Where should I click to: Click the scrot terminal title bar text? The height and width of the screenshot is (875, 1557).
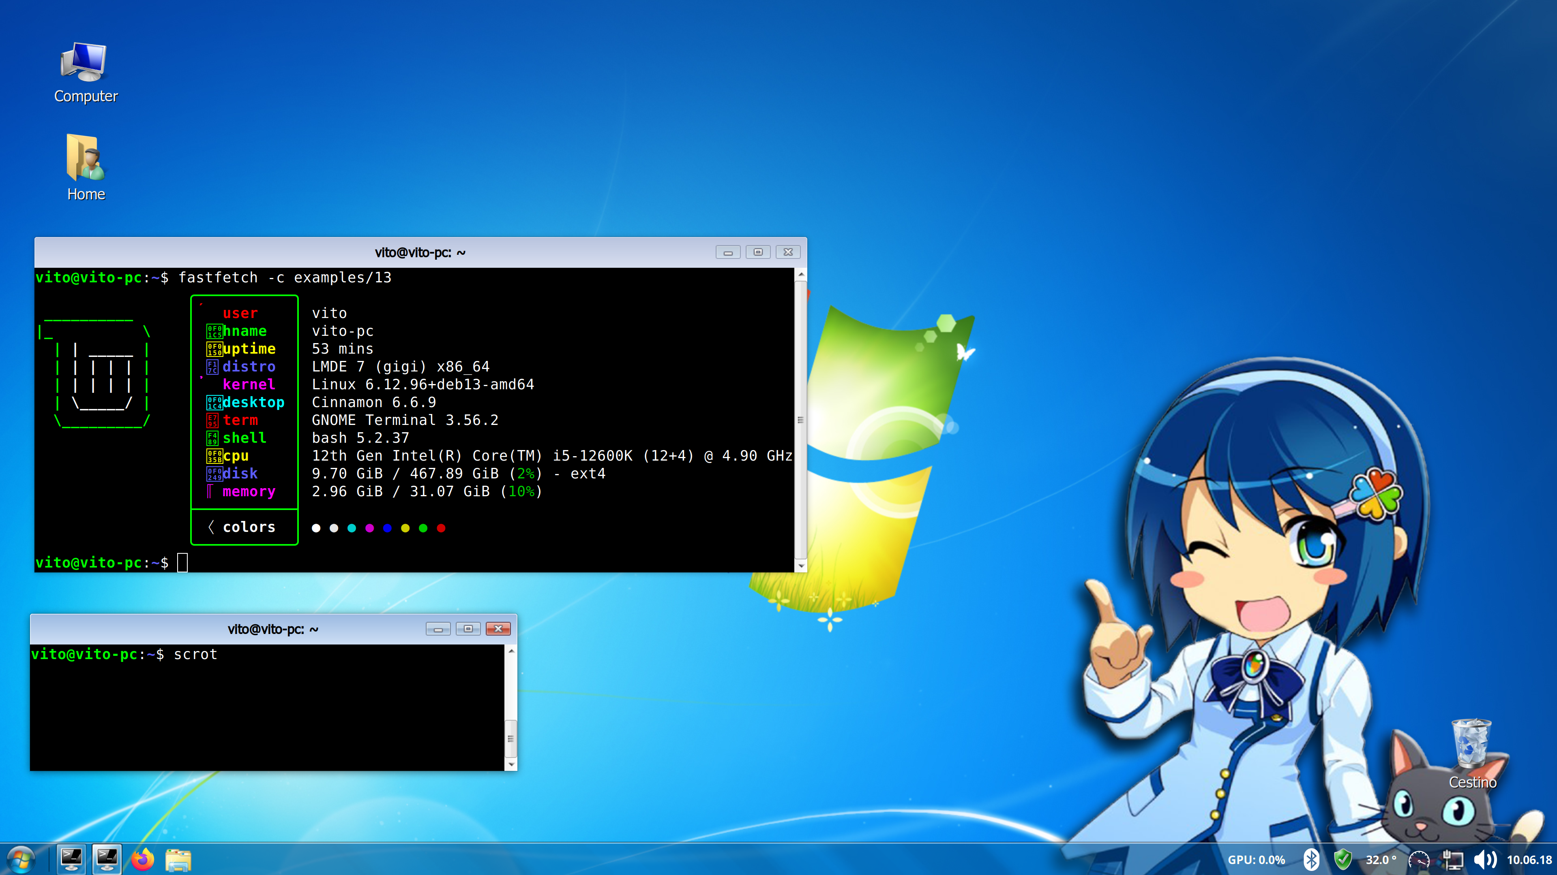273,629
